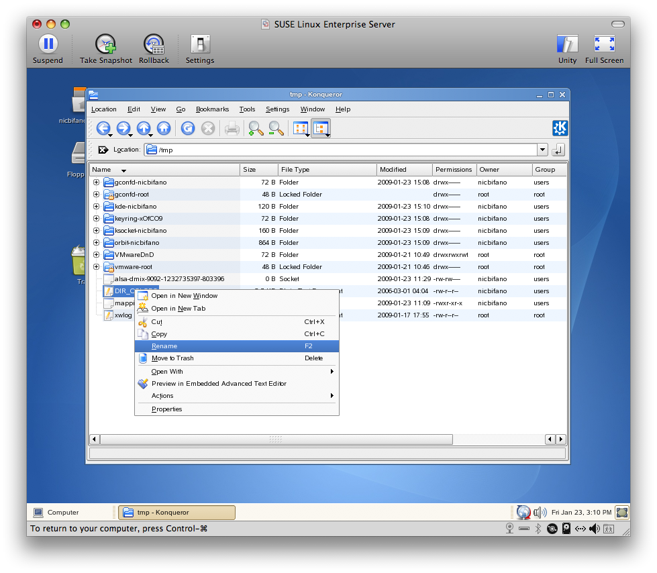Take a snapshot of the VM
The image size is (657, 573).
point(106,50)
